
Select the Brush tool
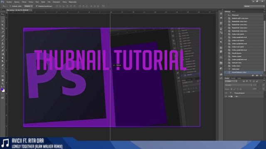pyautogui.click(x=2, y=40)
